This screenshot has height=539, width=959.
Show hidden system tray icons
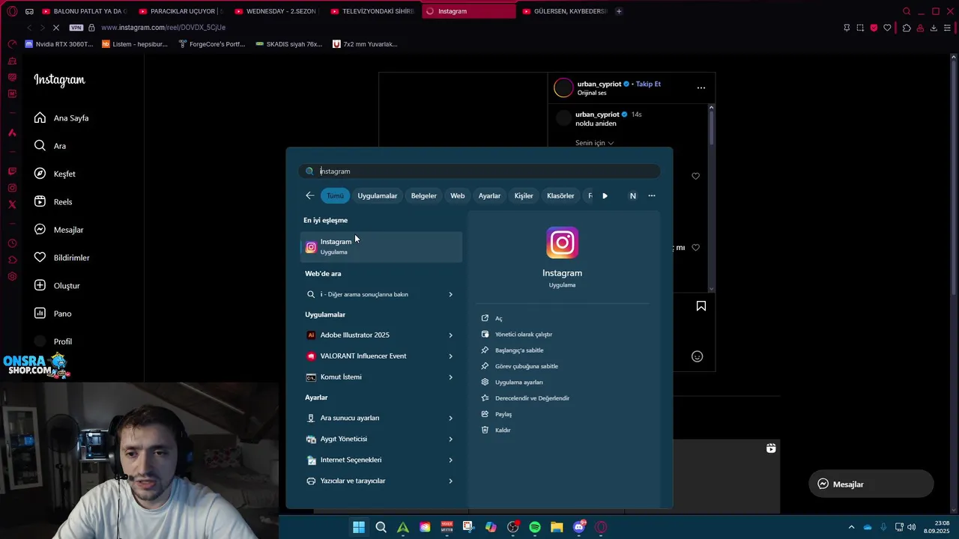851,527
